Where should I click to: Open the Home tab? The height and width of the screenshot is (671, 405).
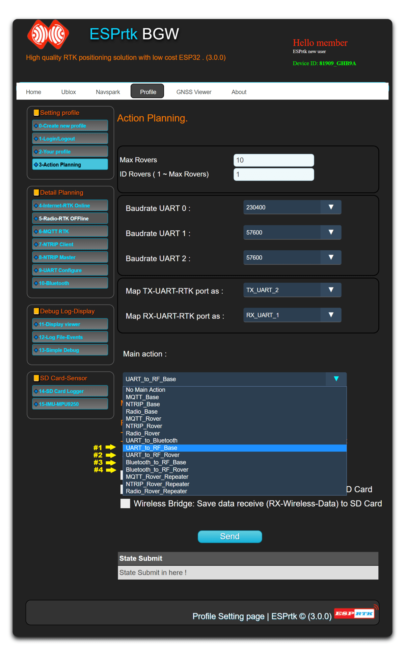(x=33, y=92)
